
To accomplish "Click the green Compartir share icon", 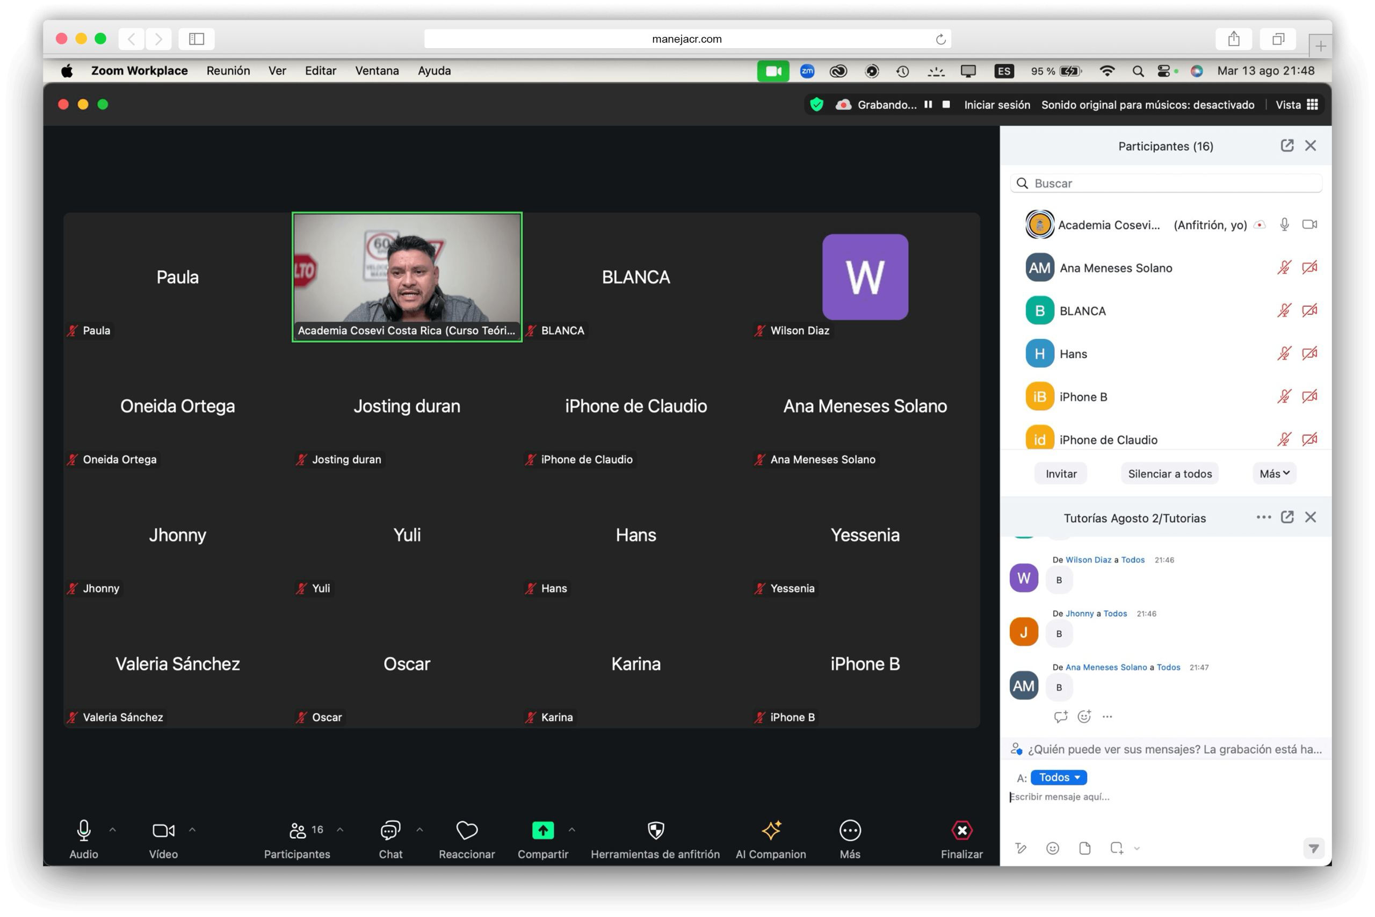I will point(542,830).
